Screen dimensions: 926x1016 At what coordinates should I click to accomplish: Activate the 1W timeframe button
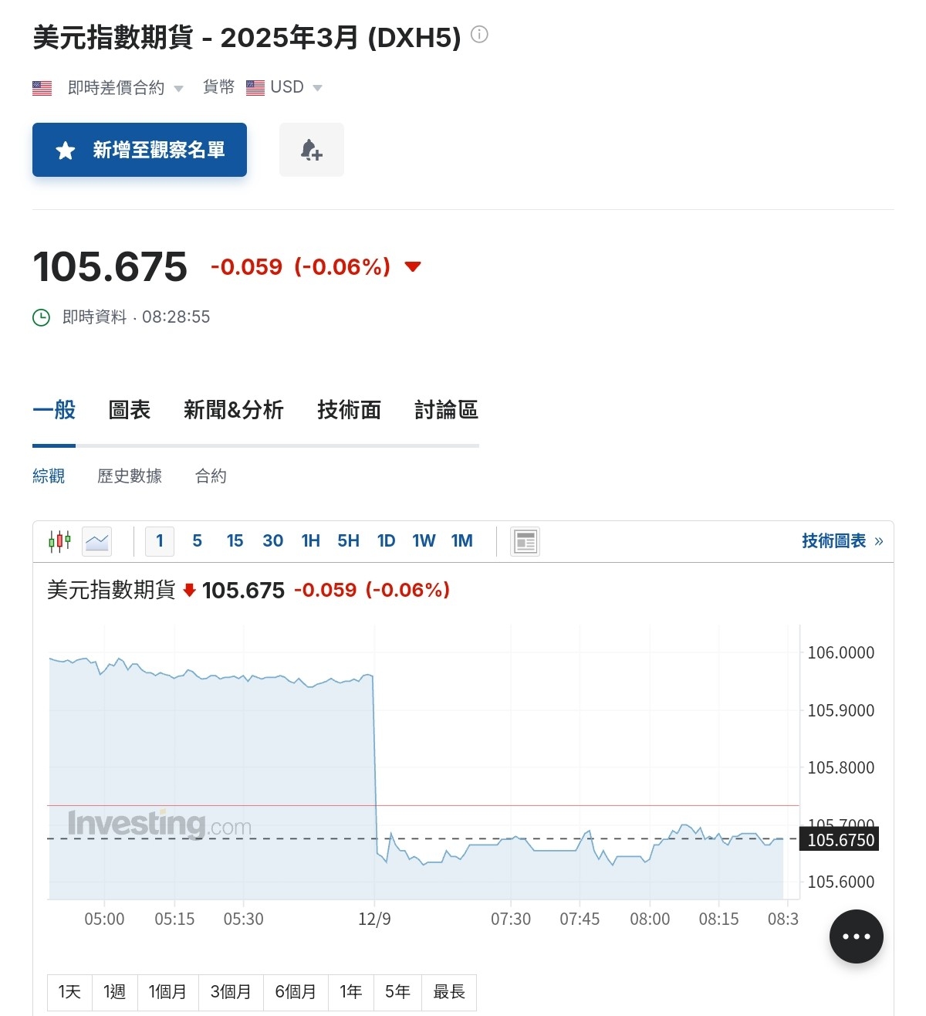pos(423,541)
